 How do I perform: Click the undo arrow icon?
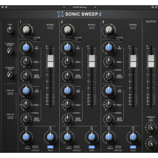(3, 7)
